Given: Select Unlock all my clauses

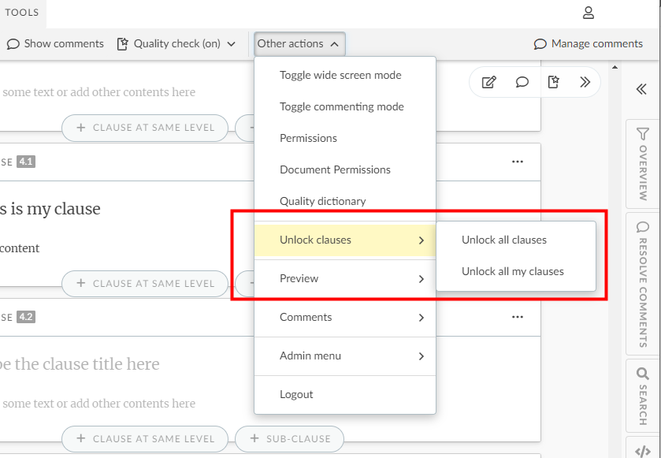Looking at the screenshot, I should pyautogui.click(x=516, y=272).
